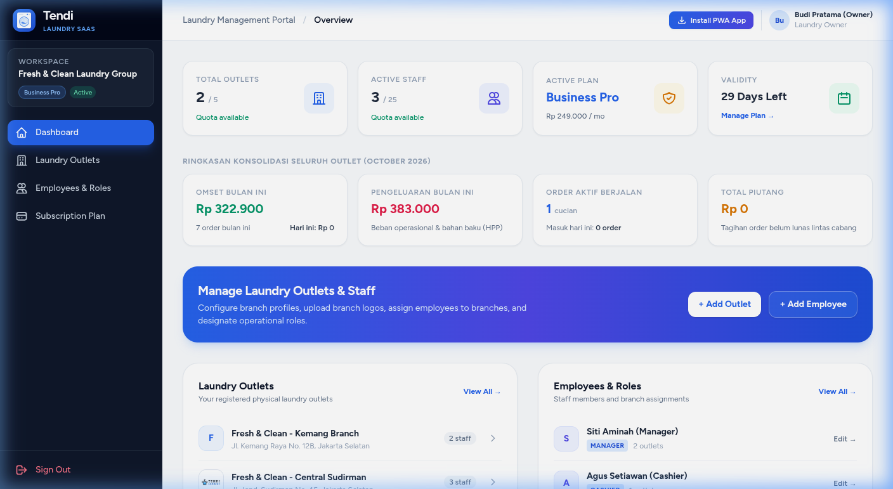Click the Overview breadcrumb text
The height and width of the screenshot is (489, 893).
[x=333, y=20]
